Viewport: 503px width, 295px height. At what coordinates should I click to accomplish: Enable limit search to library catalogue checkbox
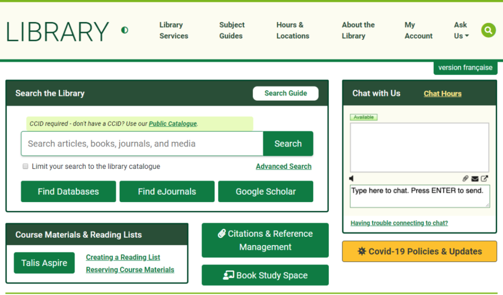25,166
